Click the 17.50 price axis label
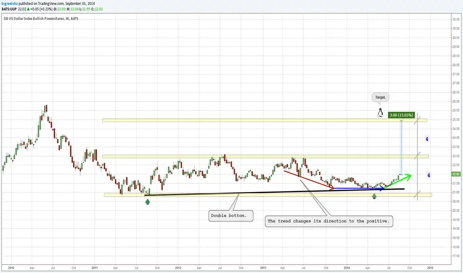463x273 pixels. click(x=456, y=256)
